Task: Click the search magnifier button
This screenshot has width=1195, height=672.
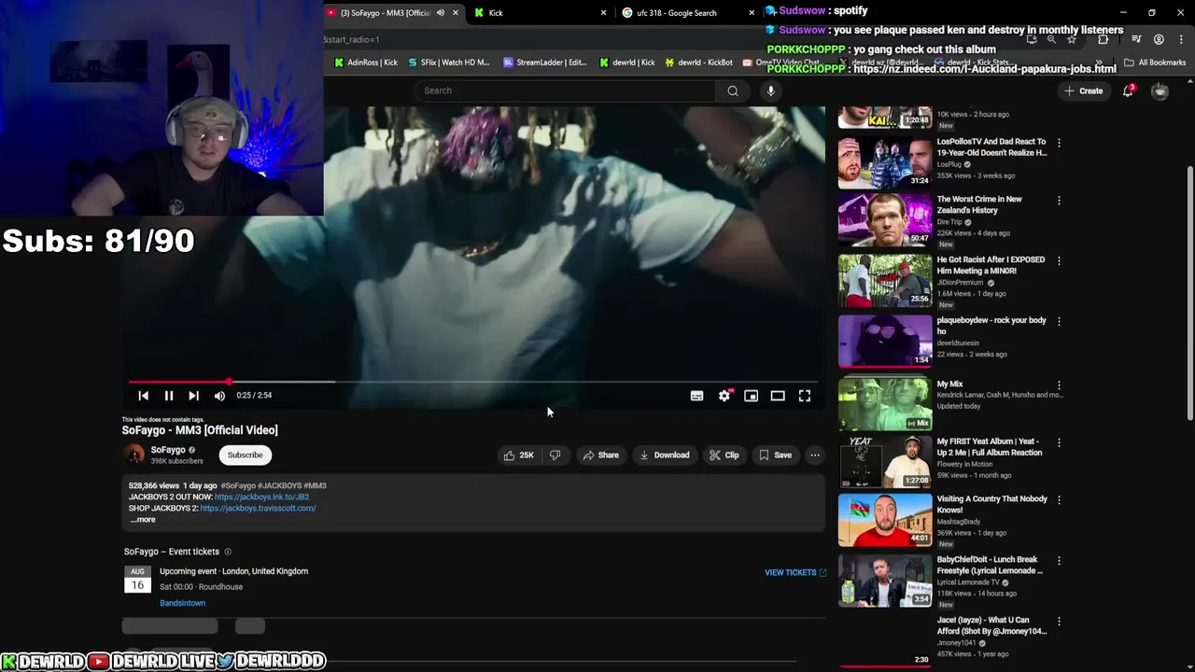Action: [x=733, y=91]
